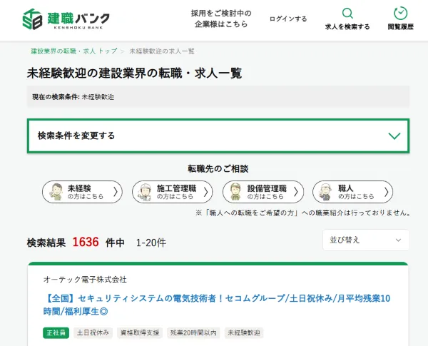Click the 未経験歓迎の求人一覧 breadcrumb
Image resolution: width=428 pixels, height=346 pixels.
pyautogui.click(x=162, y=51)
